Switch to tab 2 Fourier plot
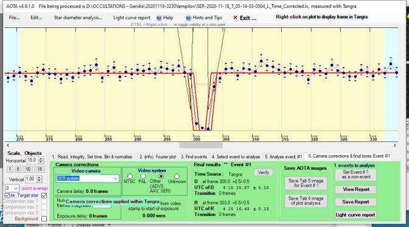 (158, 156)
